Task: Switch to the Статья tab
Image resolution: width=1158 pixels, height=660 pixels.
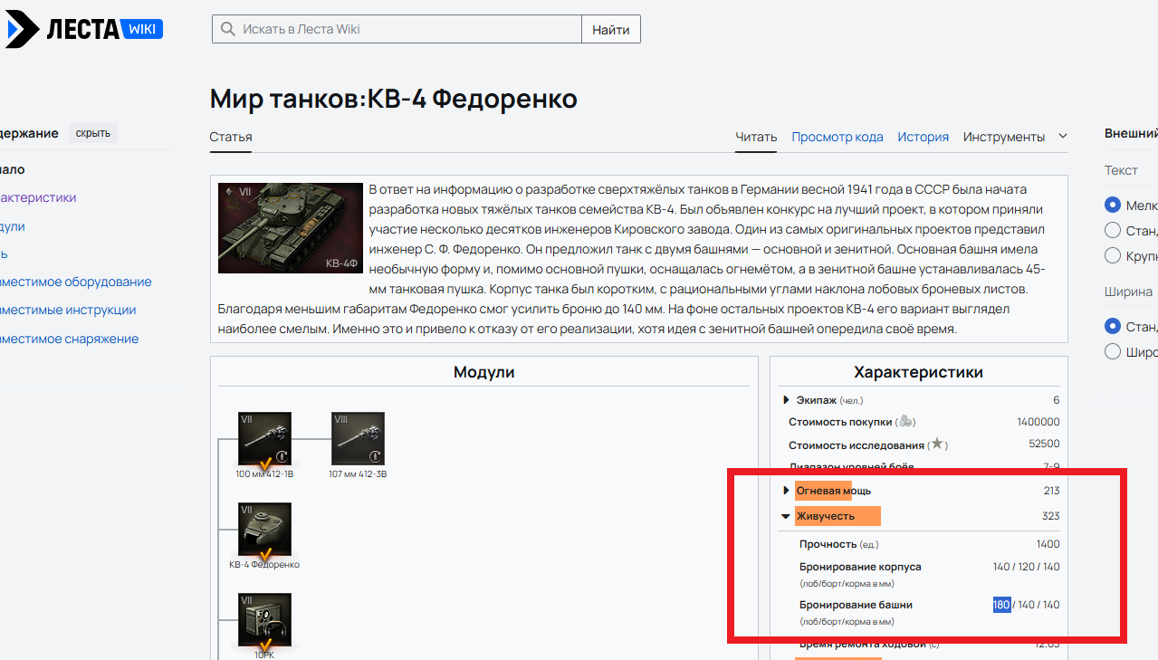Action: coord(231,137)
